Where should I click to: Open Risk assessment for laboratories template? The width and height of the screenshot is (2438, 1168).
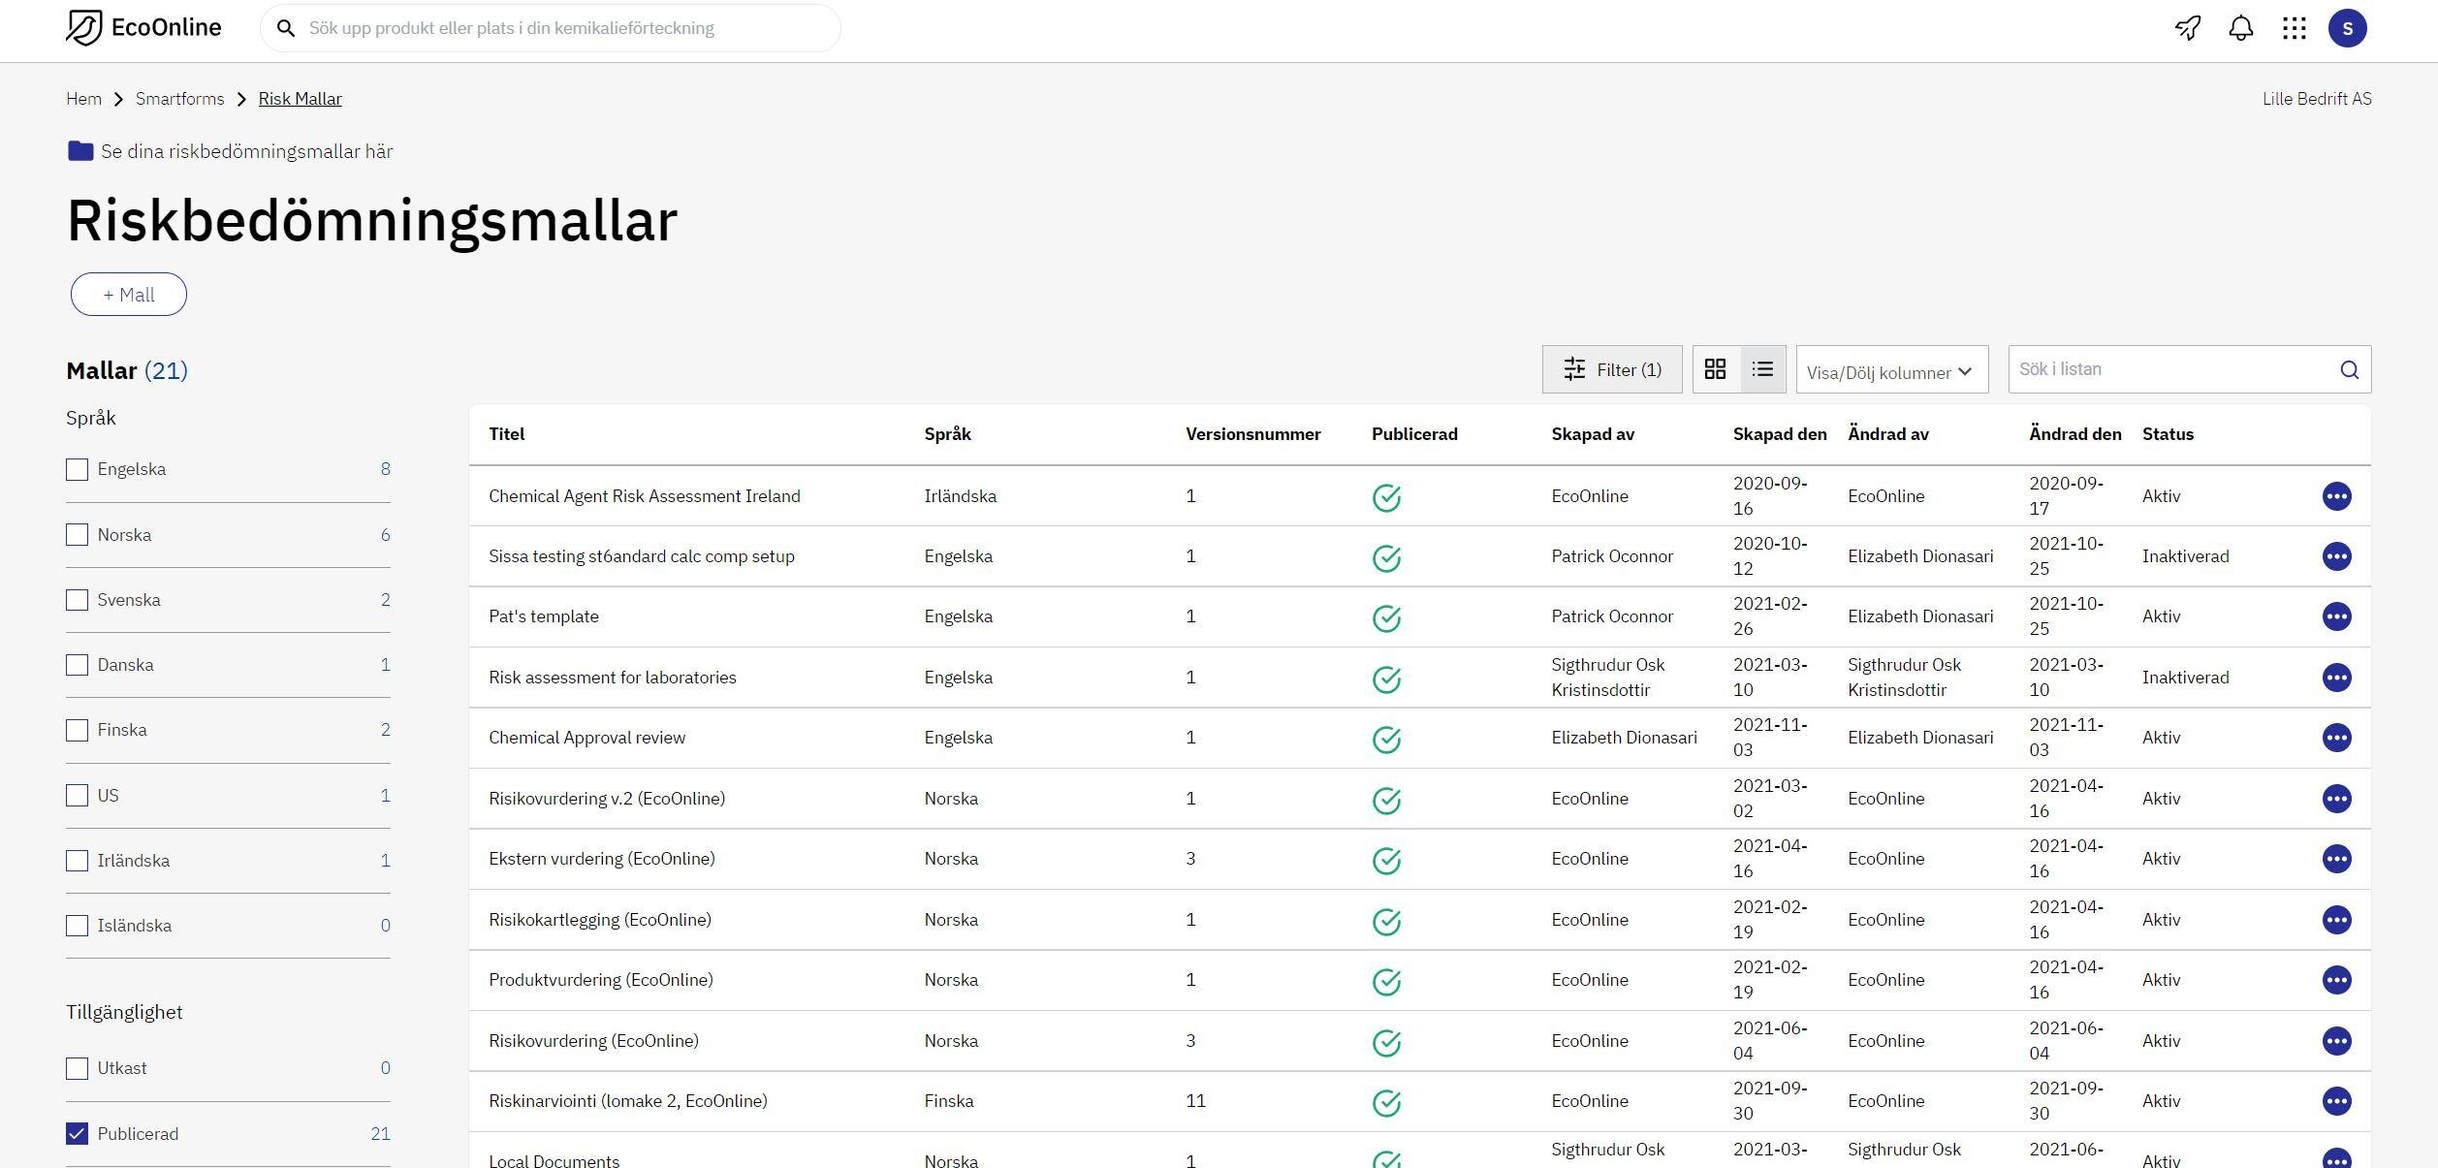[x=613, y=678]
